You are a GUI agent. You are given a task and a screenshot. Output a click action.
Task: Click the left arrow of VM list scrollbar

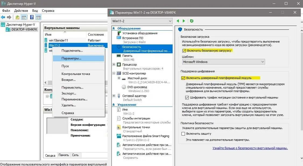pyautogui.click(x=46, y=82)
